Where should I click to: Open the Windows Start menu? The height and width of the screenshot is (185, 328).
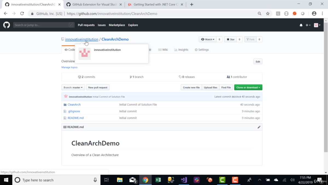pyautogui.click(x=6, y=180)
